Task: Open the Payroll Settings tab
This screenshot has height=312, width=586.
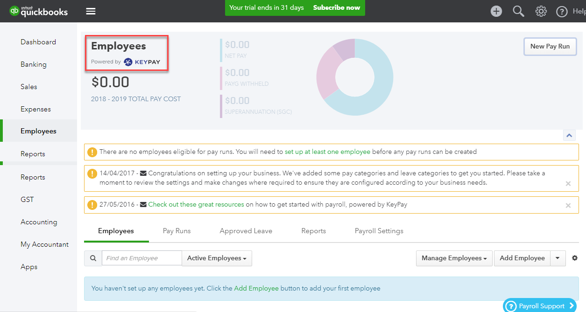Action: pos(379,231)
